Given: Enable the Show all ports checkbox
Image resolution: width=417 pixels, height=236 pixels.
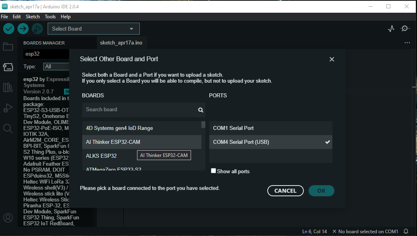Looking at the screenshot, I should click(x=213, y=171).
